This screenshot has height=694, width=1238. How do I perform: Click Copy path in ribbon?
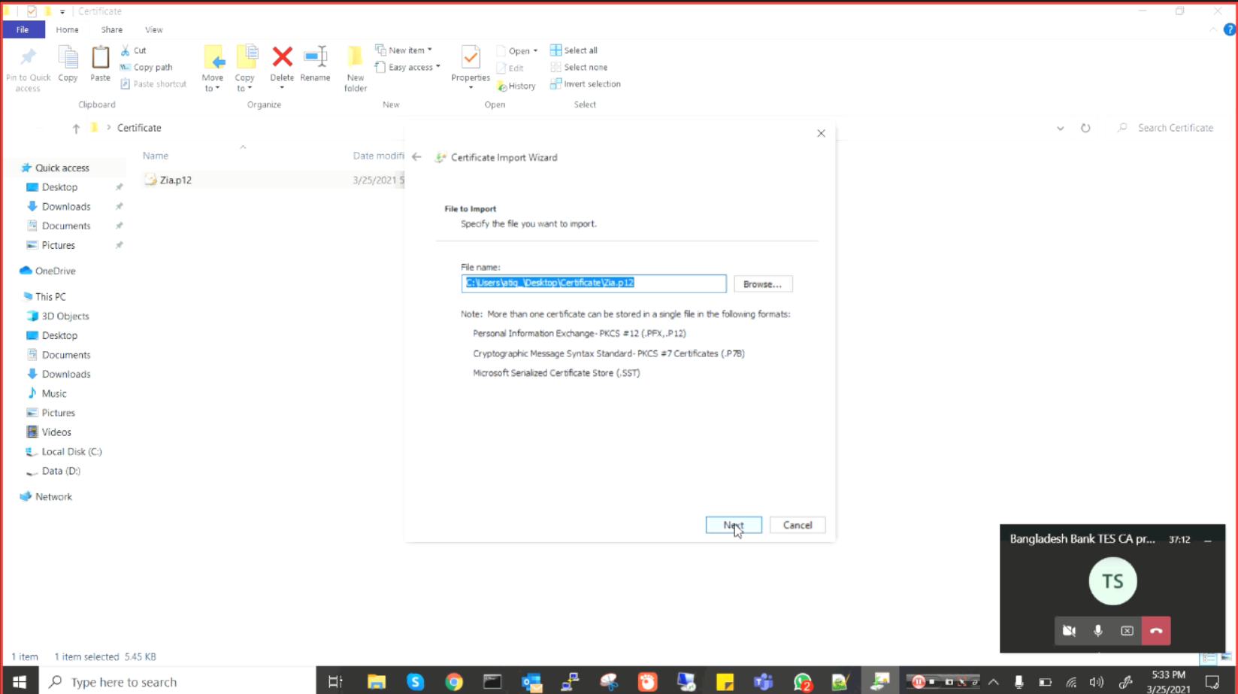[147, 67]
